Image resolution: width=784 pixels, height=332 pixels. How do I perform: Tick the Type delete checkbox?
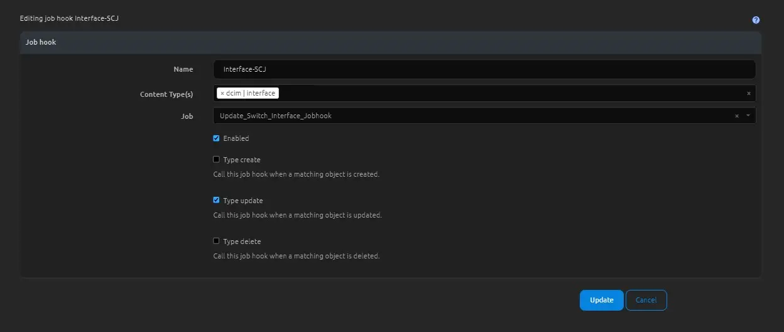click(x=217, y=241)
